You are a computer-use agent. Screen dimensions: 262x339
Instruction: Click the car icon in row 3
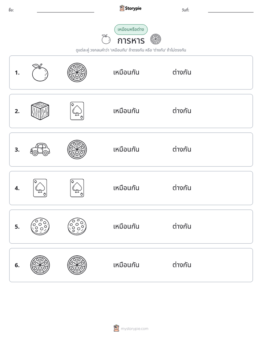point(40,149)
